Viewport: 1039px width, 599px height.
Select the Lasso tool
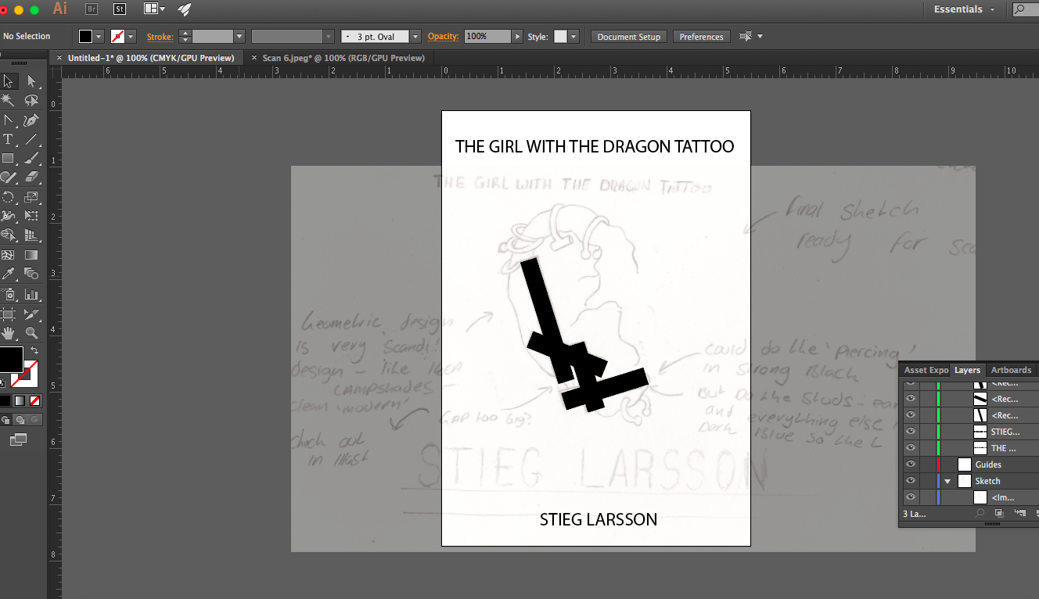tap(31, 101)
